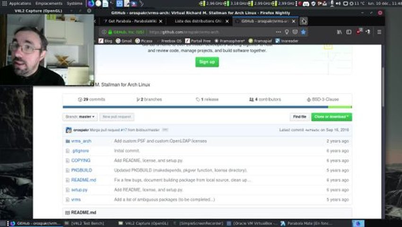Click the green Sign up button
Image resolution: width=402 pixels, height=227 pixels.
[207, 62]
